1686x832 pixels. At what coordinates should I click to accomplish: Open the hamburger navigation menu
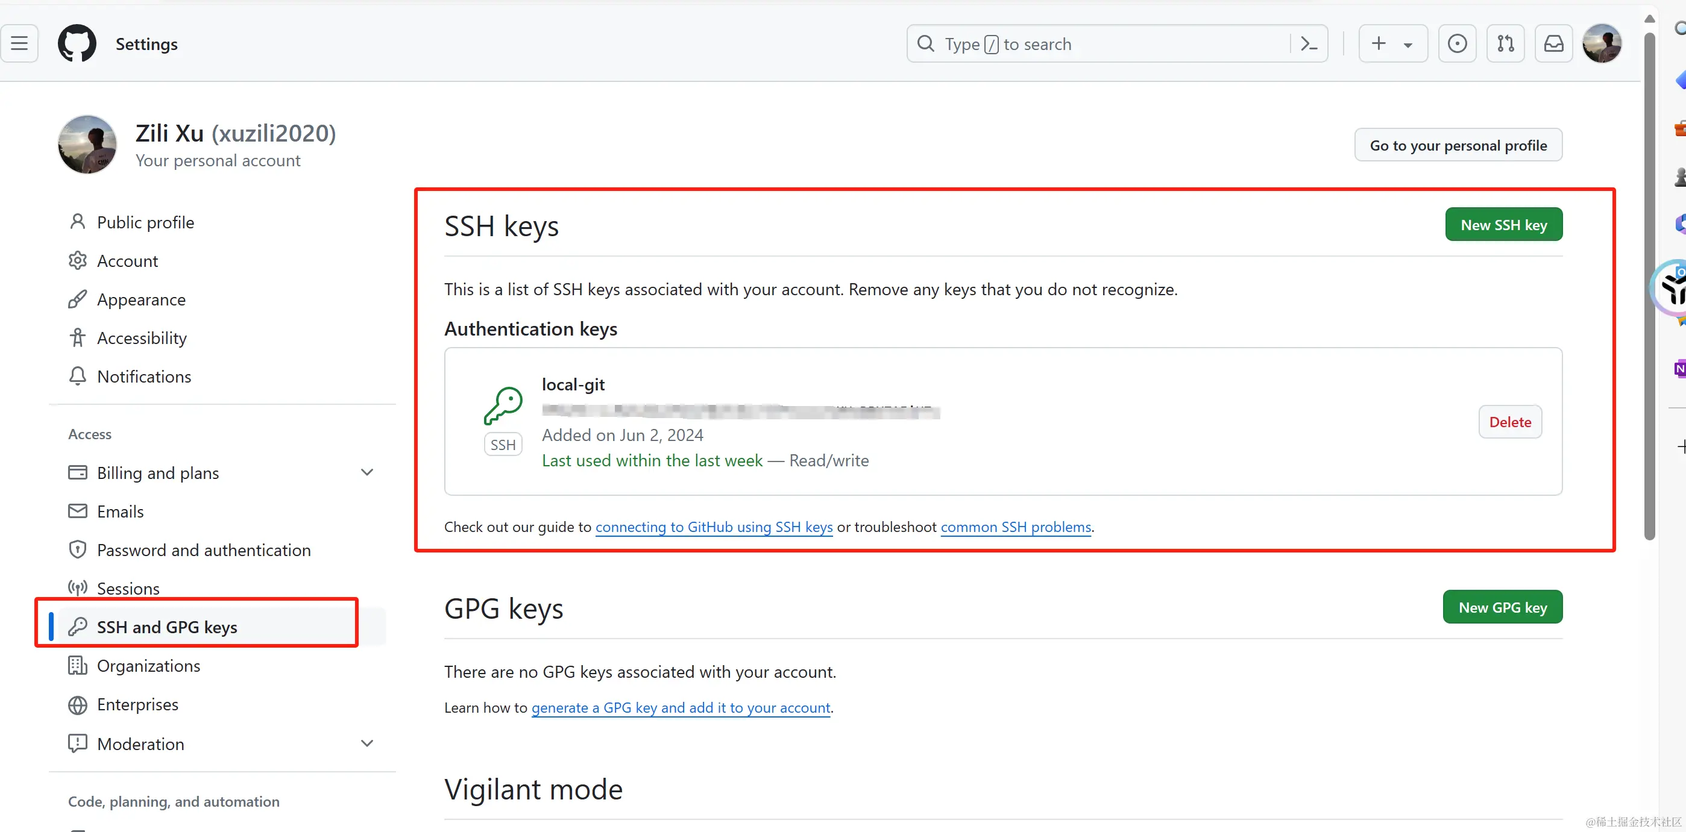tap(20, 44)
